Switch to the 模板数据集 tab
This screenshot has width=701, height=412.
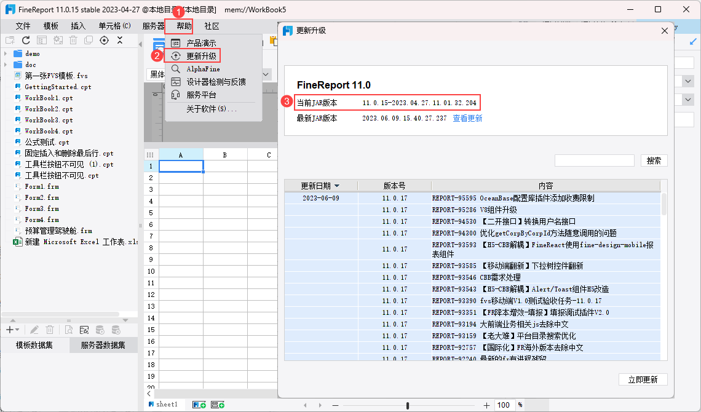34,345
